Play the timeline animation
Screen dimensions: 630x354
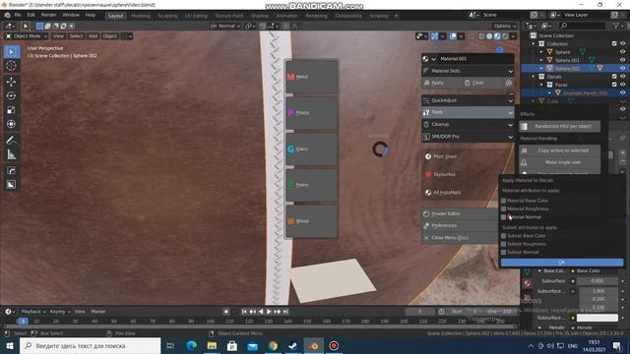(269, 312)
